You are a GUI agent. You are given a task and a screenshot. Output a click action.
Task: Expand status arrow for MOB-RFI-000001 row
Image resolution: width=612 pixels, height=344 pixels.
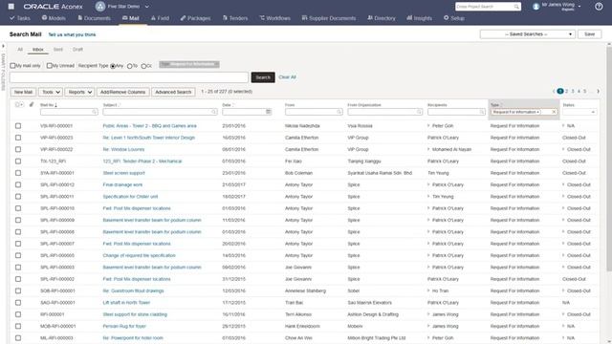563,326
